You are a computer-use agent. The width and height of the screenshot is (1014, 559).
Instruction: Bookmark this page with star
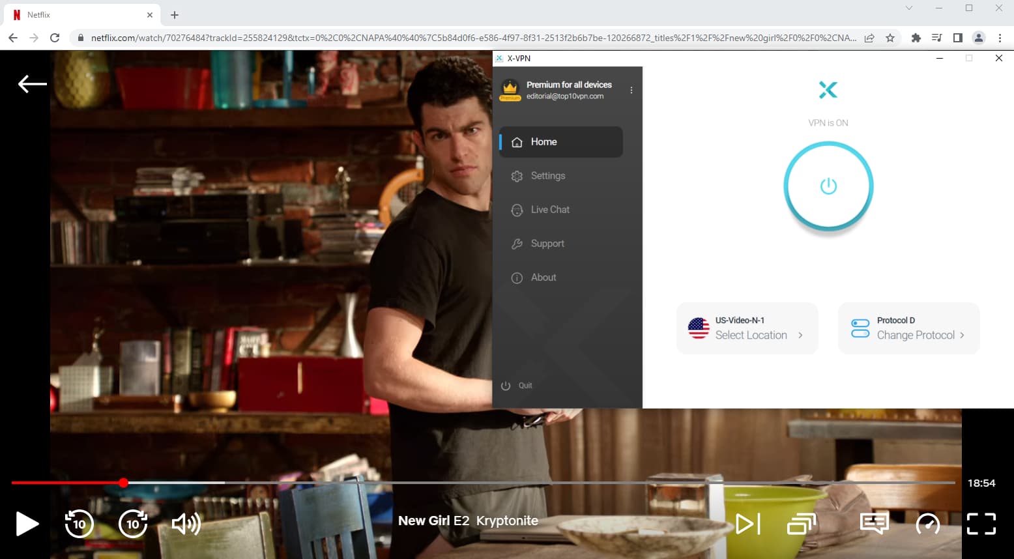pyautogui.click(x=890, y=38)
